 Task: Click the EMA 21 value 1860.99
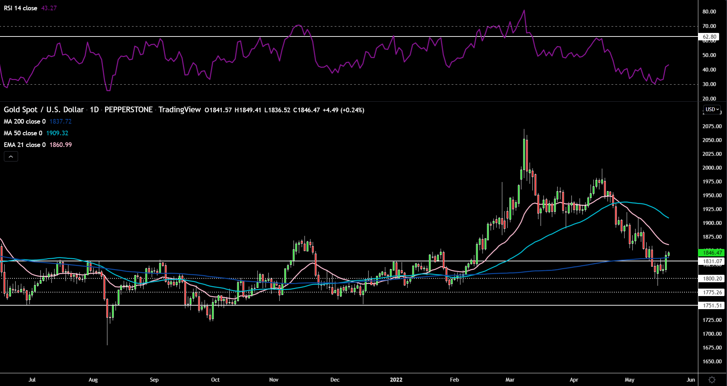pyautogui.click(x=61, y=145)
